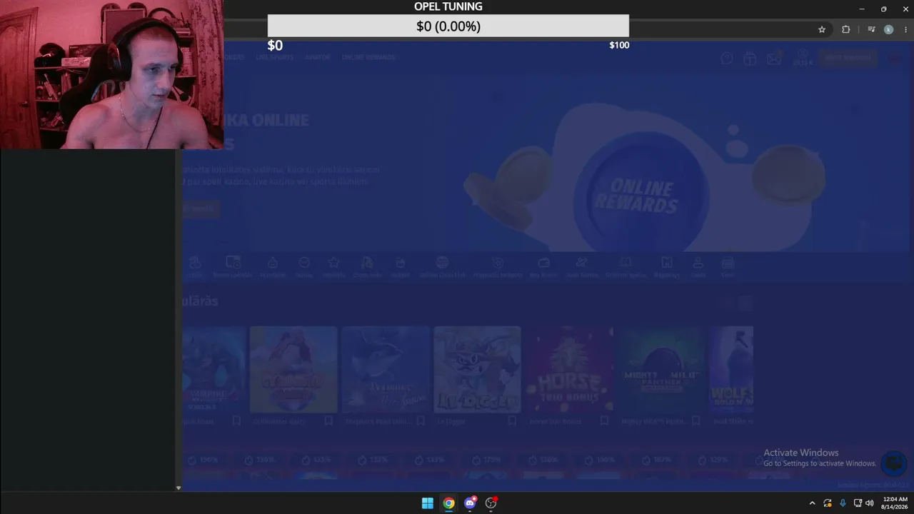Toggle bookmark on Mighty Wild Panther

click(x=696, y=421)
